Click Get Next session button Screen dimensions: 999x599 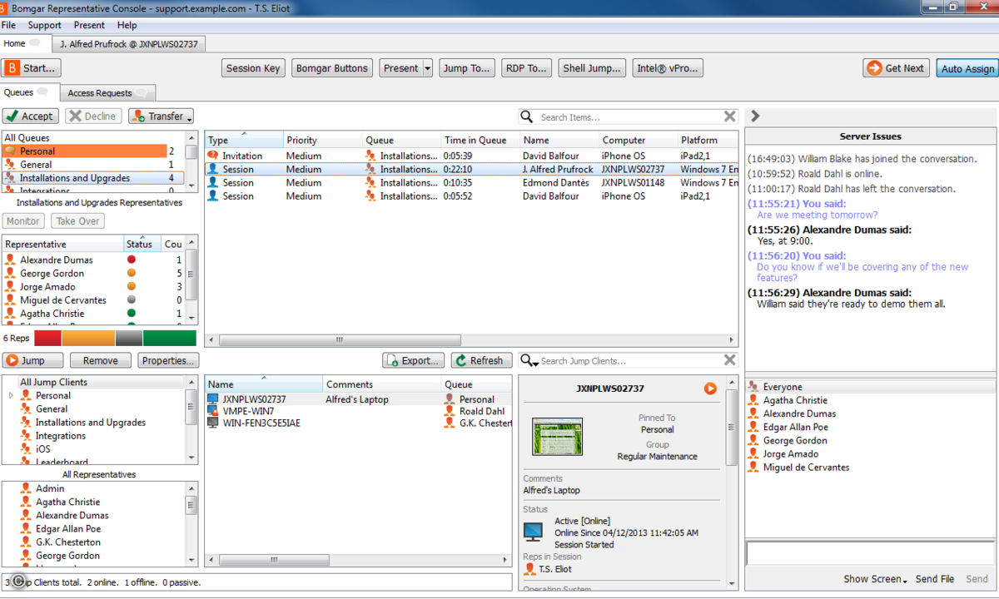tap(897, 68)
